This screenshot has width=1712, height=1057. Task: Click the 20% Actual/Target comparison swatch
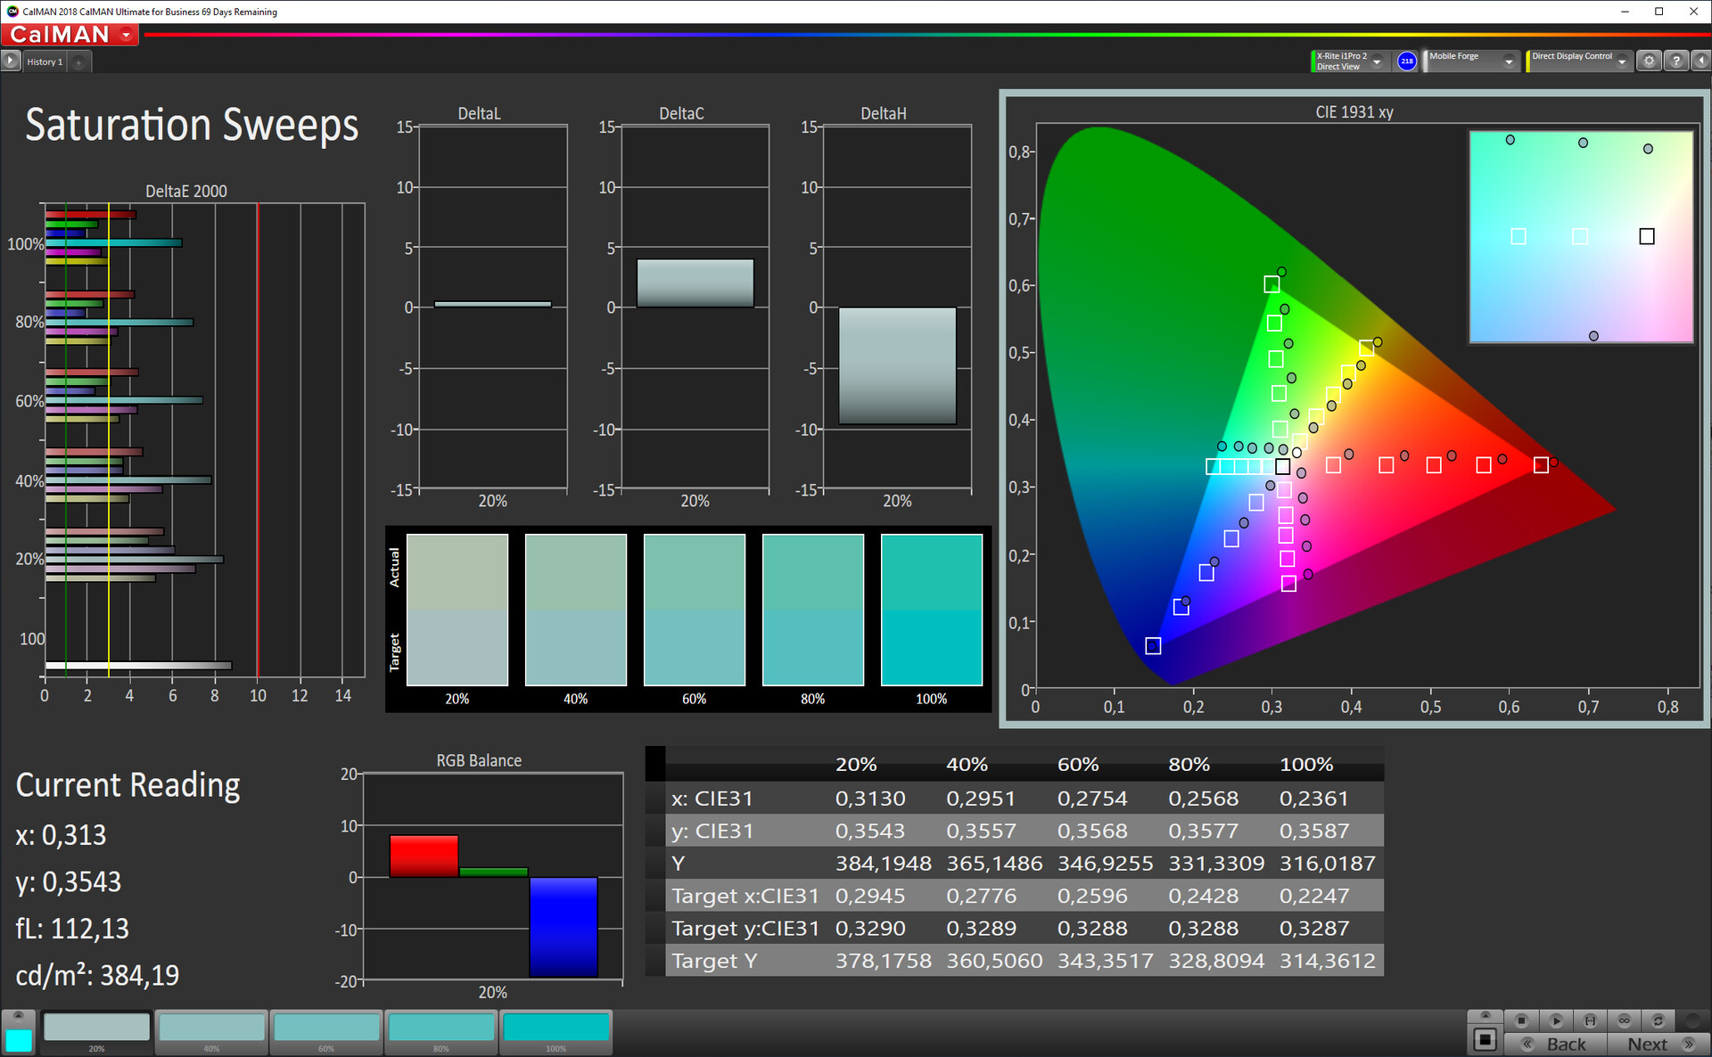point(457,610)
